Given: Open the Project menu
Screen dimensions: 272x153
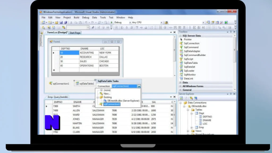Looking at the screenshot, I should point(67,18).
